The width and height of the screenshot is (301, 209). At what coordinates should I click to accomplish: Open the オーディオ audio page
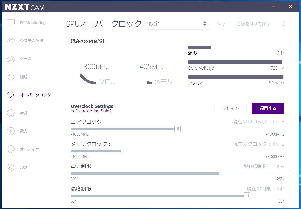tap(29, 149)
